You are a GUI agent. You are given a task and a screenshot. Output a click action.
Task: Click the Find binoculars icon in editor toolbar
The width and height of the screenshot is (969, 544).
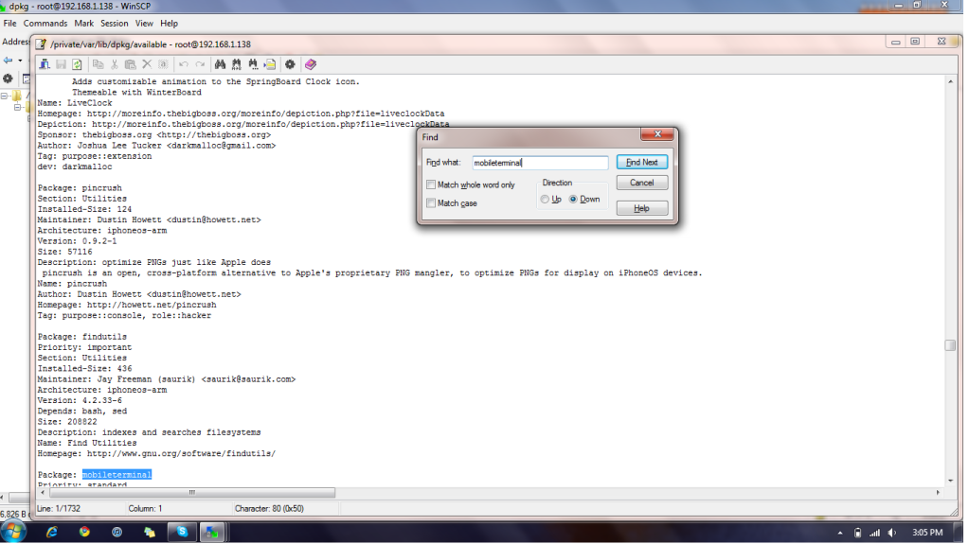(220, 64)
